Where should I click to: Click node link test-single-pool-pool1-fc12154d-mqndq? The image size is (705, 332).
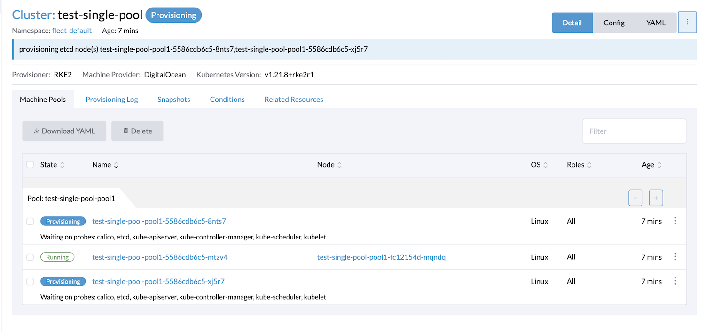(x=381, y=257)
